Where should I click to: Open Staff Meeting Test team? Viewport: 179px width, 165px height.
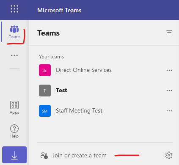click(79, 110)
